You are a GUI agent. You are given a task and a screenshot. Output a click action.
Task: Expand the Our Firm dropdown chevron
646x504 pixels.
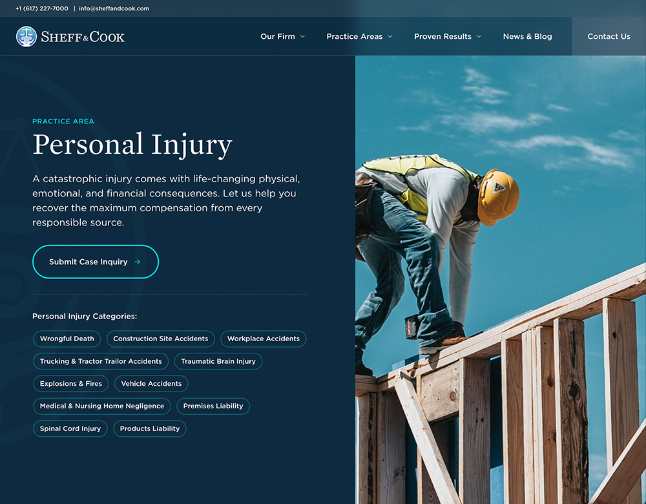click(x=302, y=37)
